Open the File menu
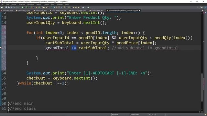207x116 pixels. tap(2, 4)
